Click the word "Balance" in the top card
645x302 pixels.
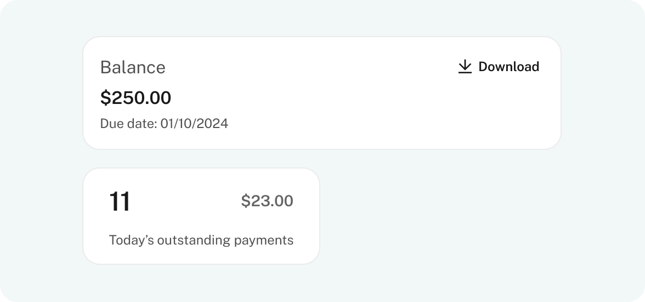[x=133, y=67]
